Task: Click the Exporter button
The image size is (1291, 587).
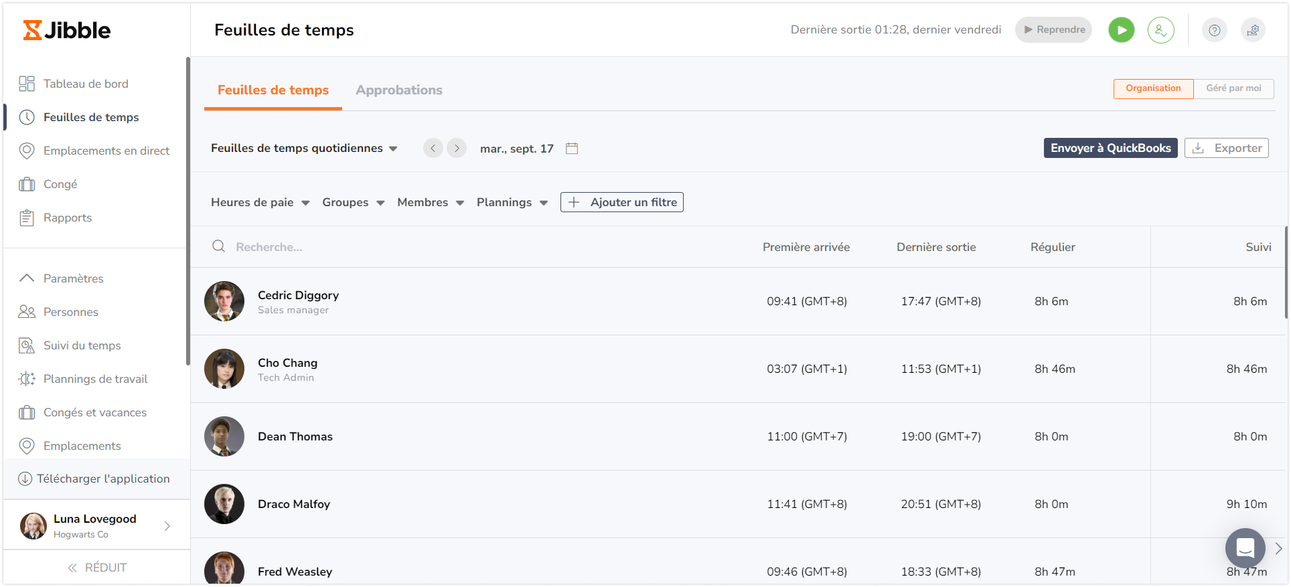Action: pos(1227,148)
